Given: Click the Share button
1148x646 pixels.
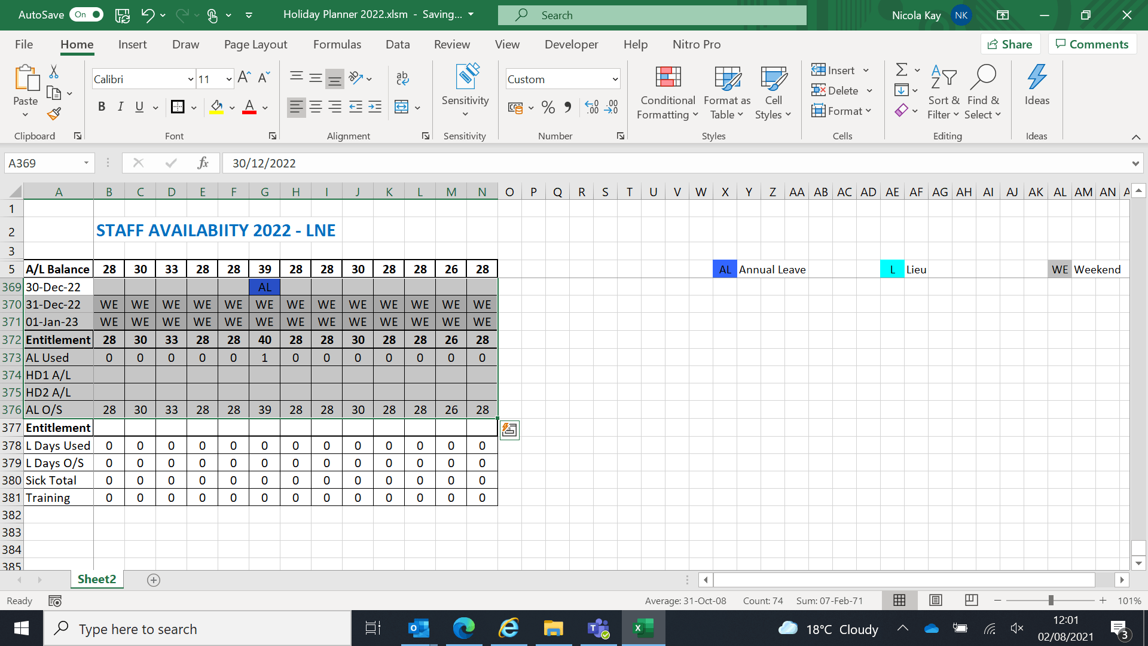Looking at the screenshot, I should pyautogui.click(x=1010, y=44).
